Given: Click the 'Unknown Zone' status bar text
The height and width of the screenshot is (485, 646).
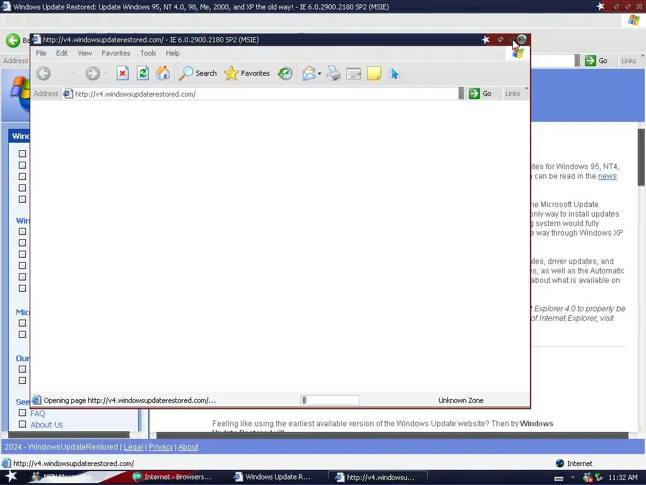Looking at the screenshot, I should tap(461, 400).
